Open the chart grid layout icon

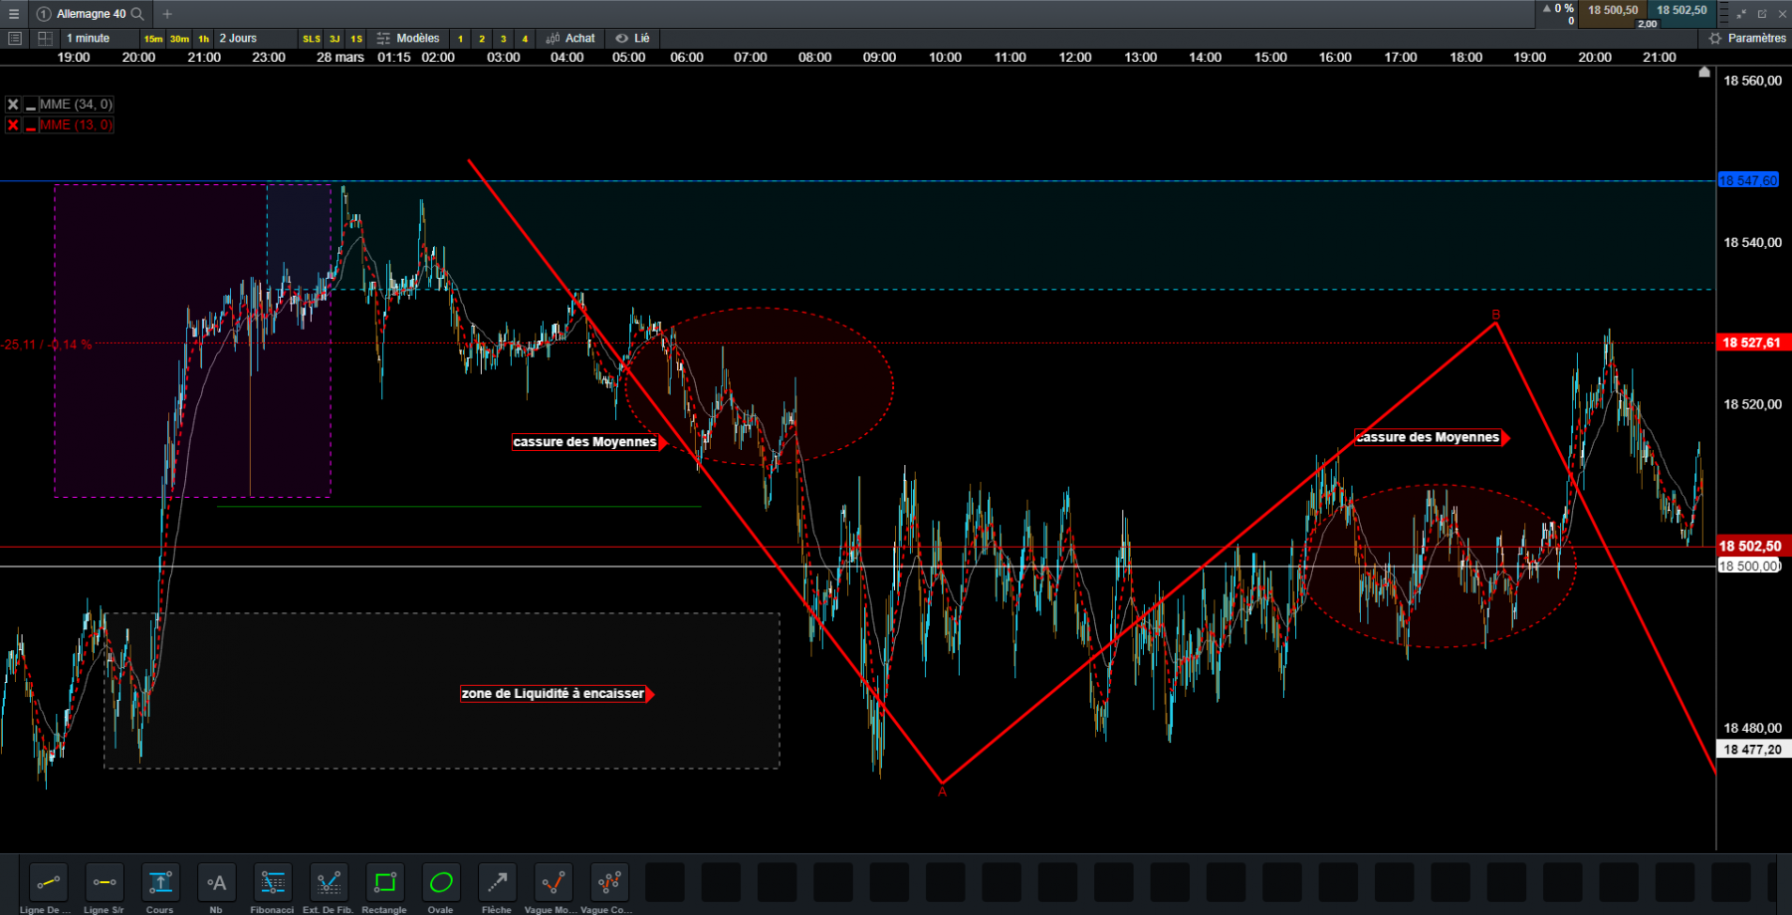(45, 38)
